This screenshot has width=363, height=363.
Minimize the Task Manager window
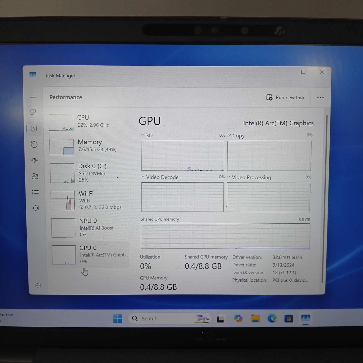(x=285, y=72)
